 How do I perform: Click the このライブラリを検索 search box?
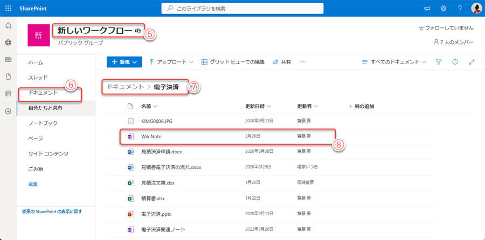coord(242,8)
